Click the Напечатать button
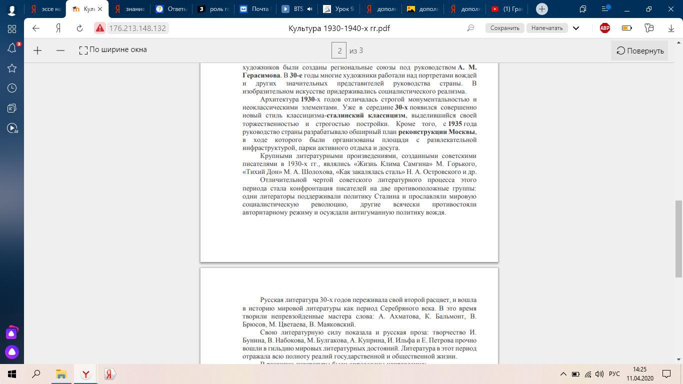 click(547, 28)
